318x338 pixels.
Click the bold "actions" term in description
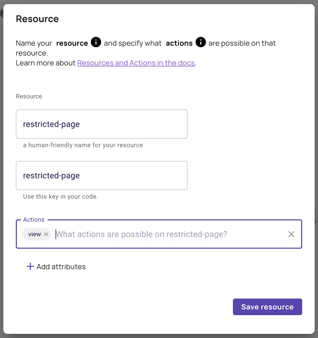[179, 43]
